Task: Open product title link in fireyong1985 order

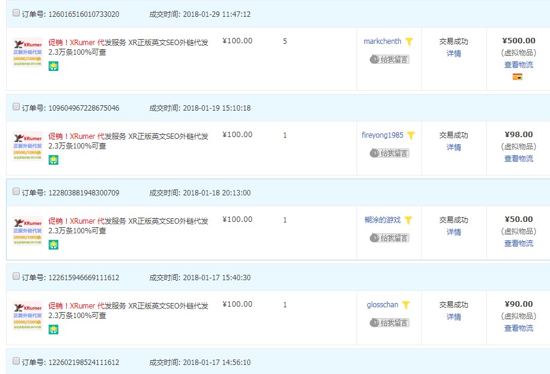Action: pos(129,141)
